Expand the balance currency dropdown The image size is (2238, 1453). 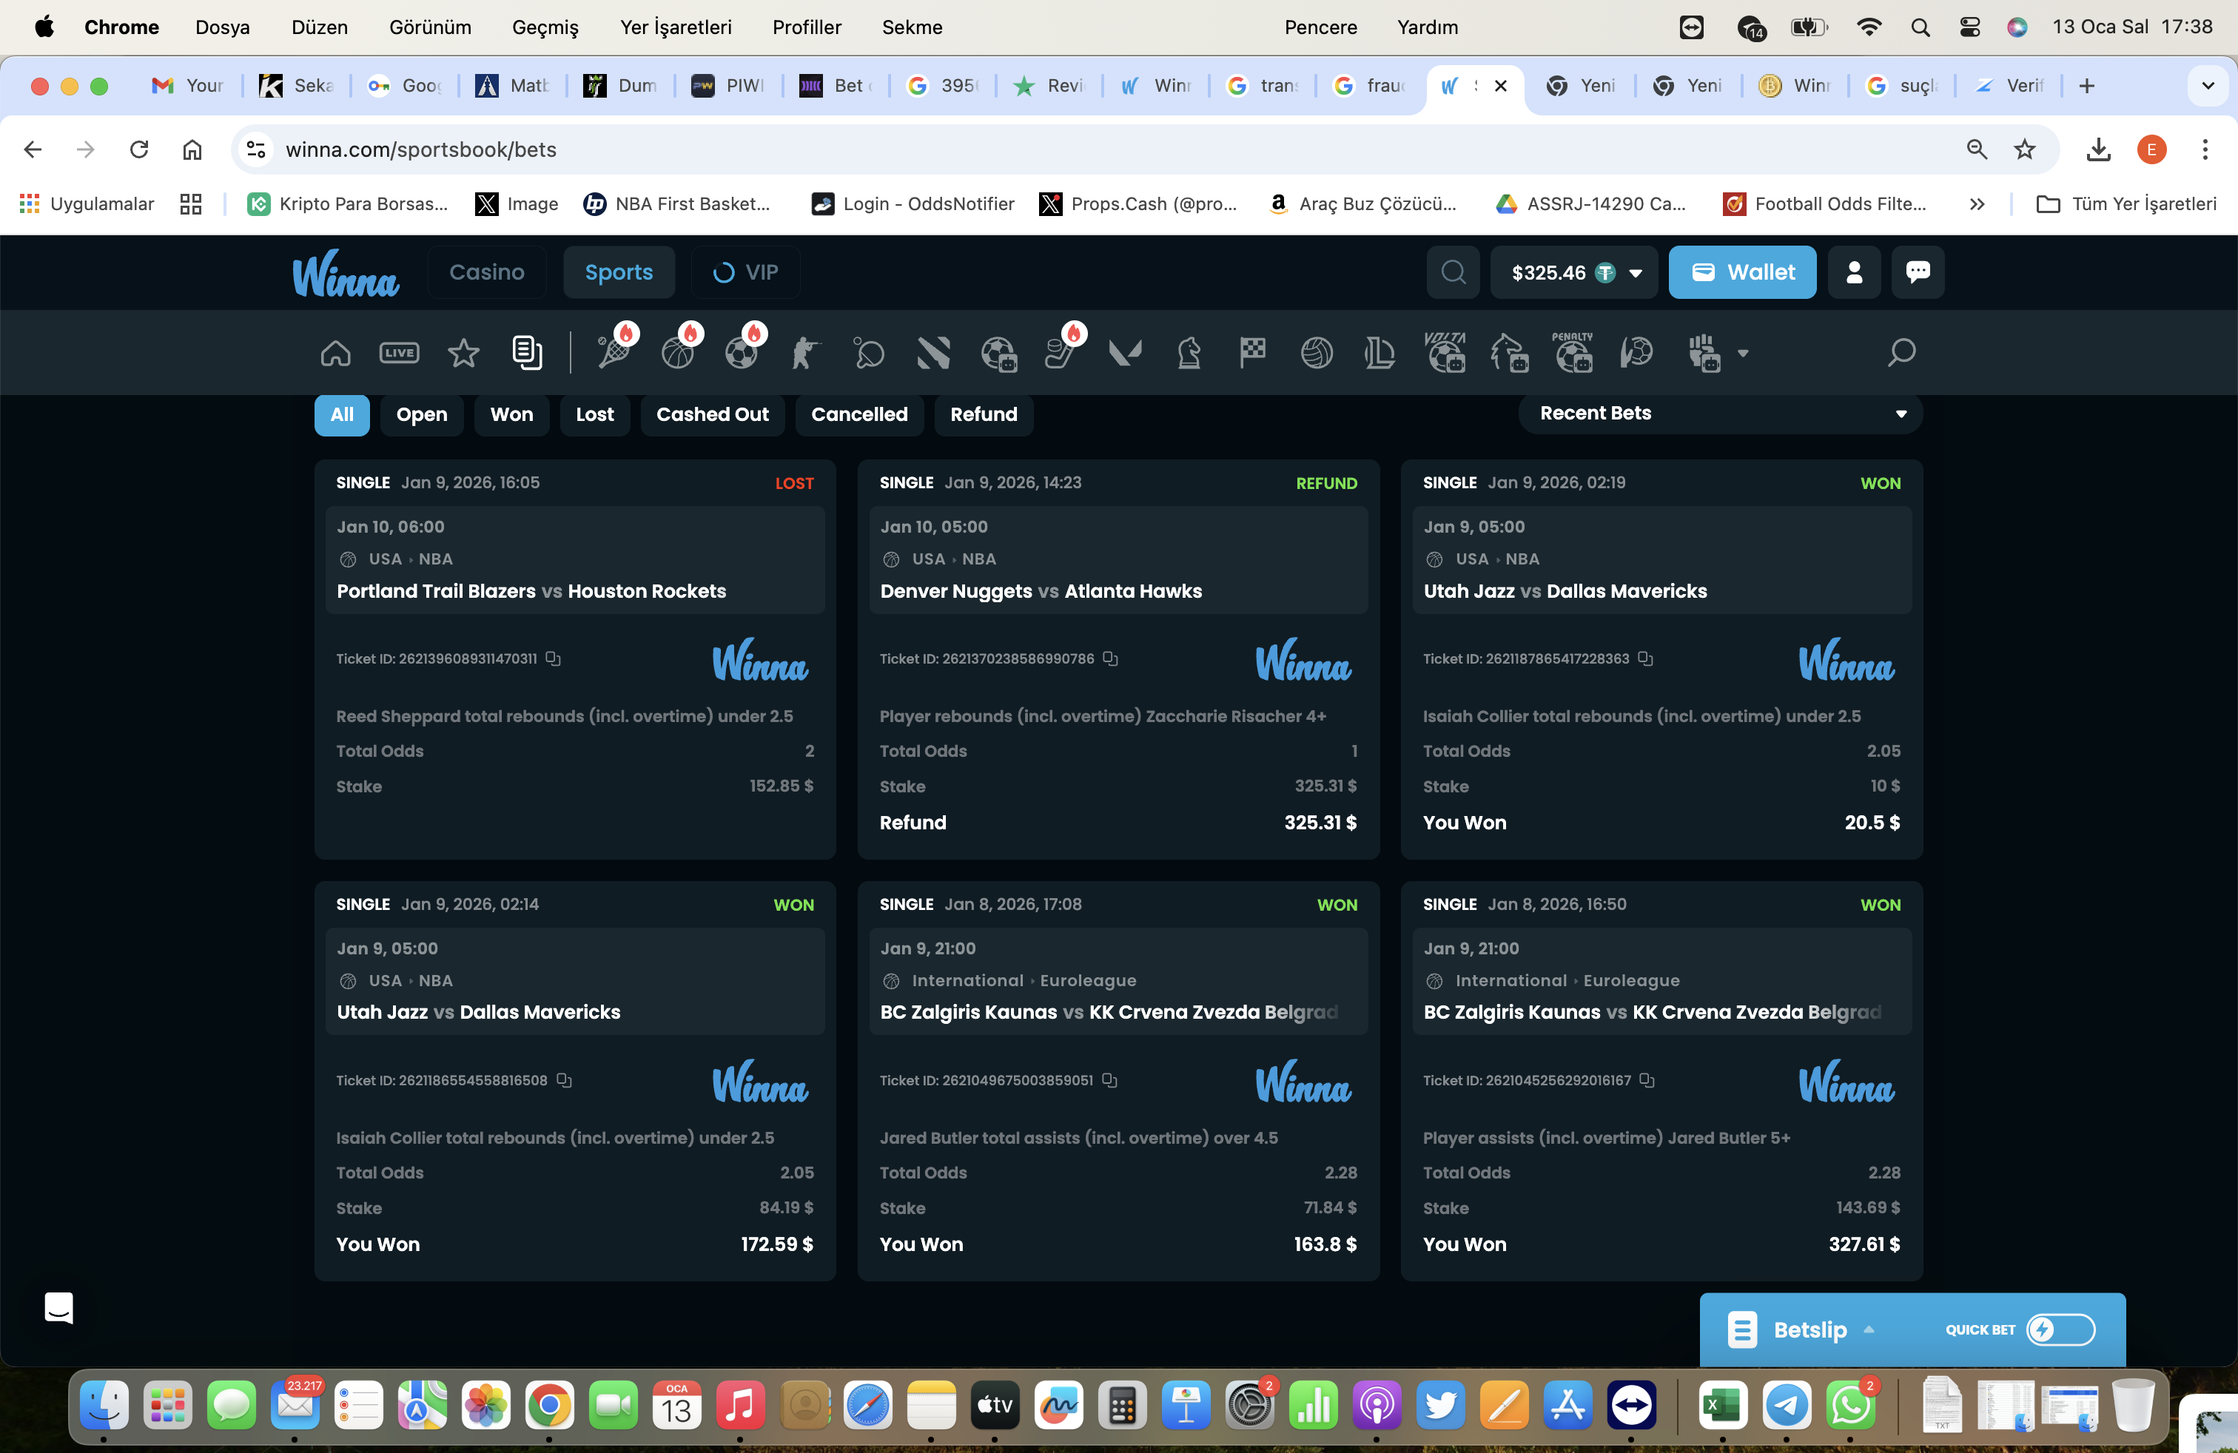(1636, 274)
